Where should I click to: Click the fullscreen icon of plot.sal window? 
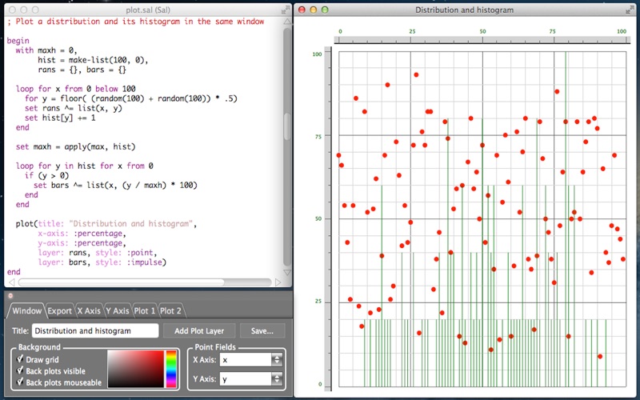[x=286, y=10]
